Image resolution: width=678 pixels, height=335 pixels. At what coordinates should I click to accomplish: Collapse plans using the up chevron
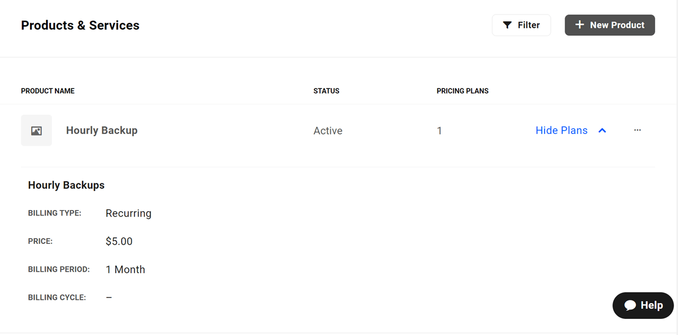coord(602,131)
